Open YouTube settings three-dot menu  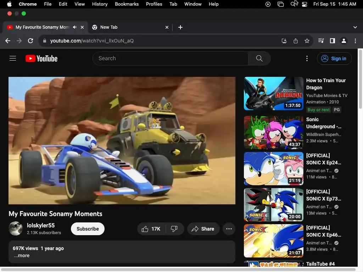(307, 58)
